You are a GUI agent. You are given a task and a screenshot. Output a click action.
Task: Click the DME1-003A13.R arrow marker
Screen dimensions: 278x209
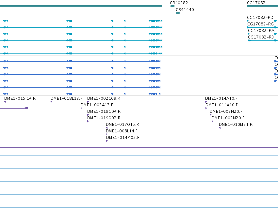[82, 108]
